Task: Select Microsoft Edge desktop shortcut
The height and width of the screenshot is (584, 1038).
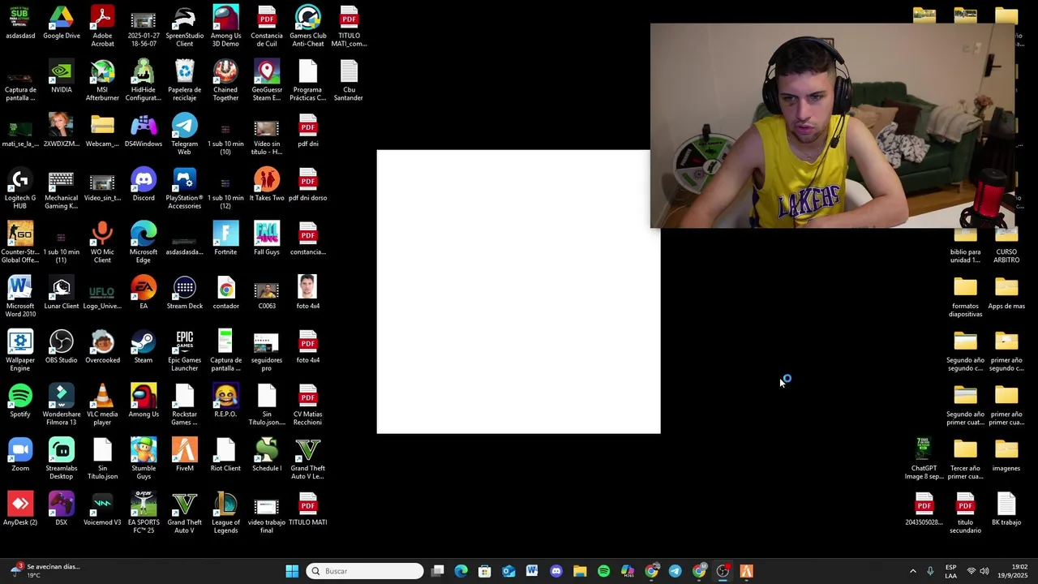Action: pyautogui.click(x=144, y=243)
